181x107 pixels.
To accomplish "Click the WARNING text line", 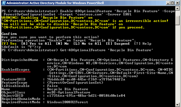I will [47, 18].
